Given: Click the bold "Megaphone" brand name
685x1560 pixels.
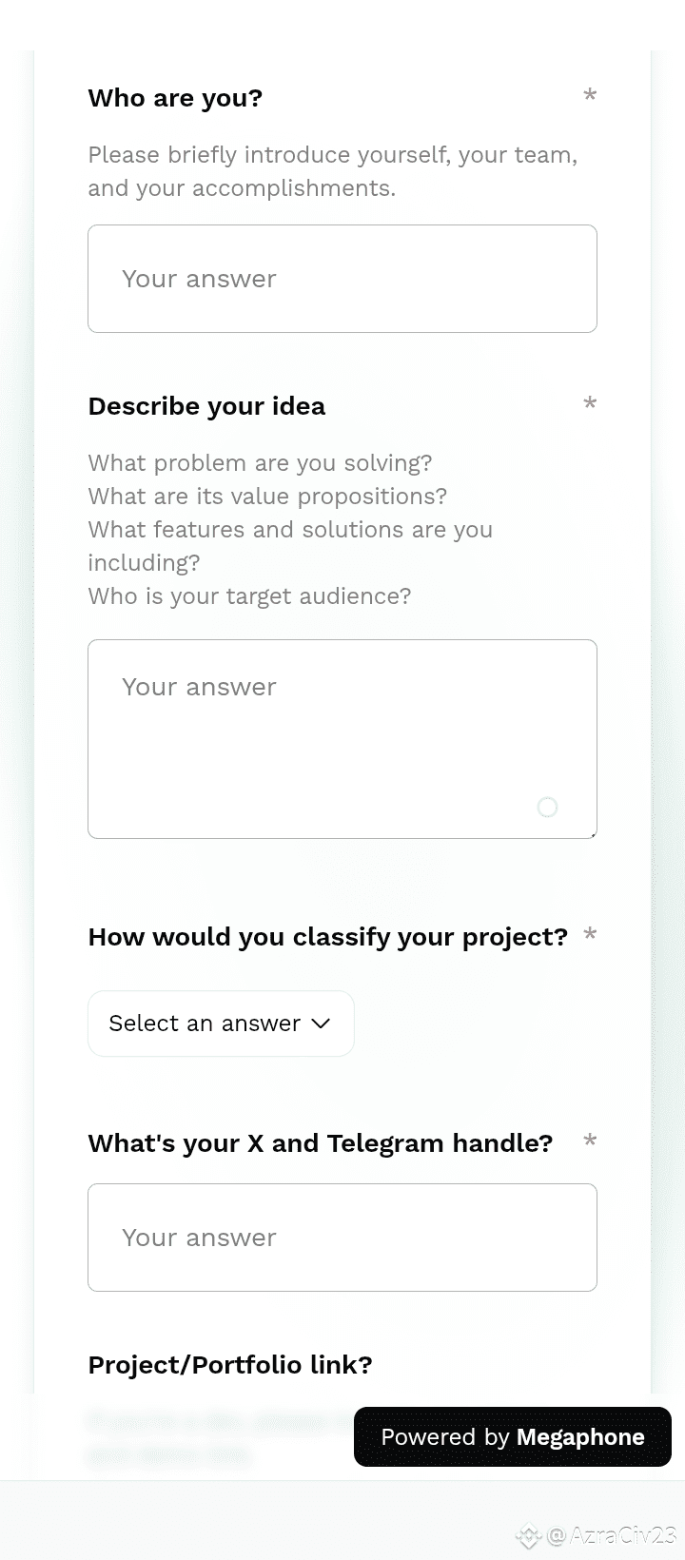Looking at the screenshot, I should pos(580,1436).
